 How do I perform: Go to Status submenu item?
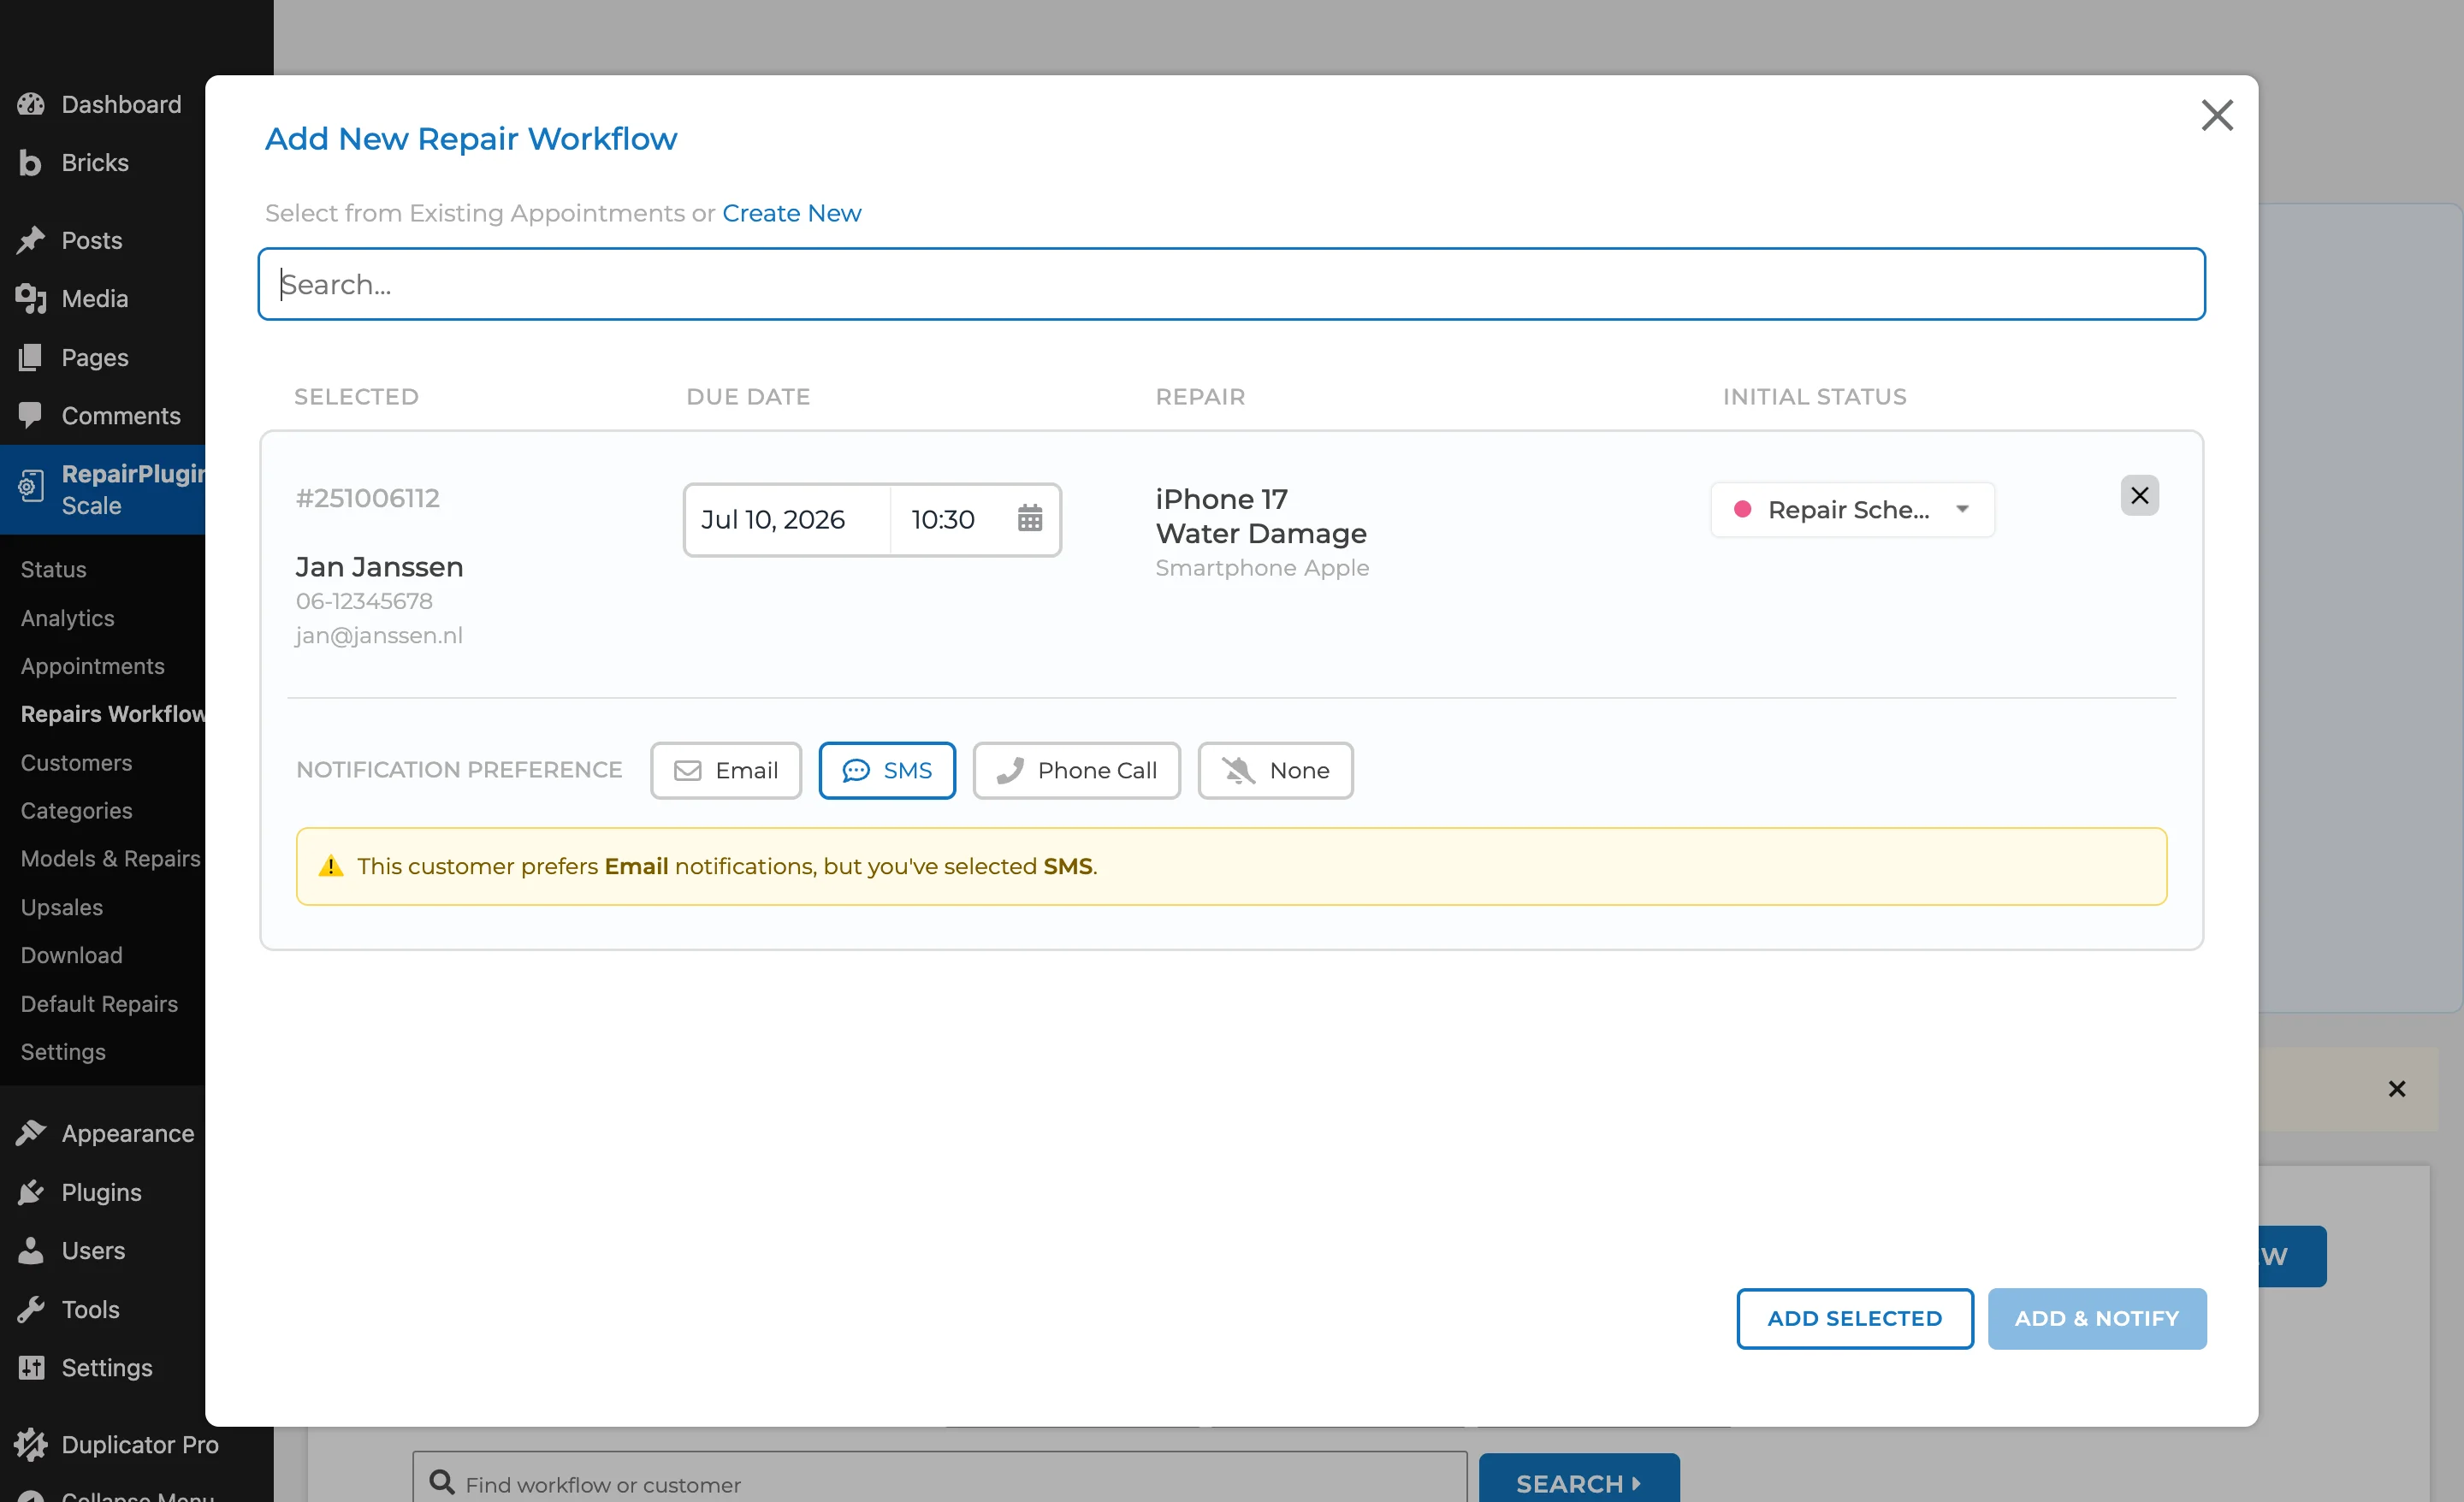53,569
